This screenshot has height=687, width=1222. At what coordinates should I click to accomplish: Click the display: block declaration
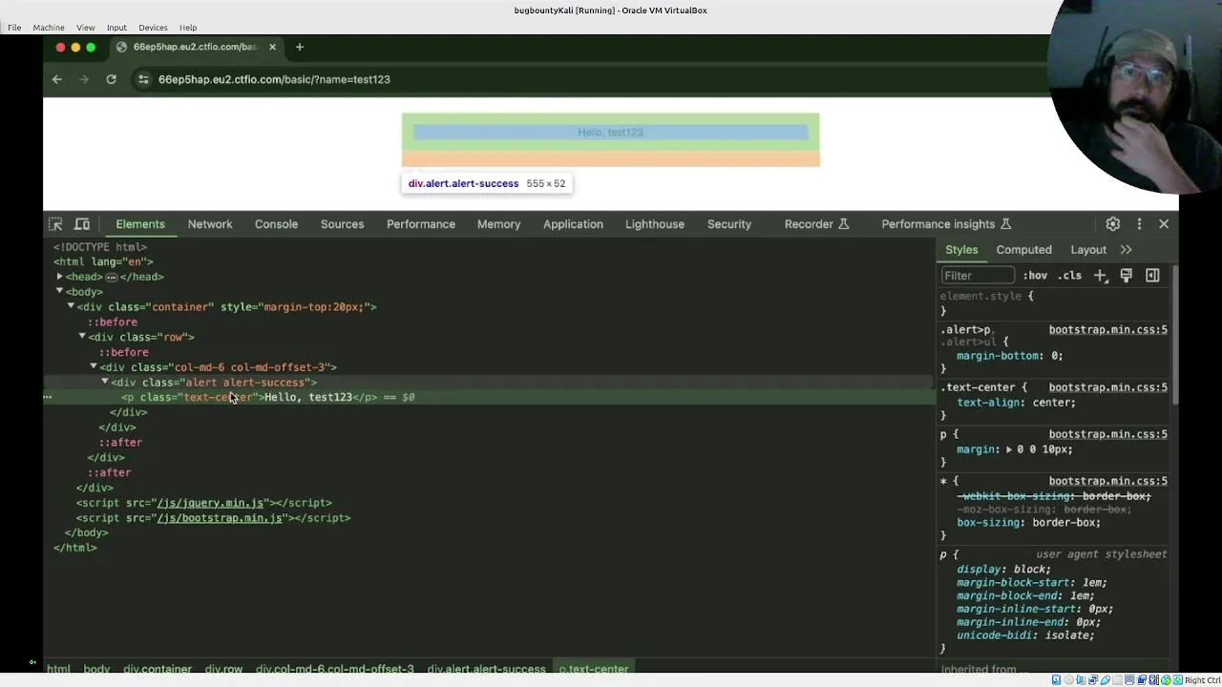(1003, 570)
